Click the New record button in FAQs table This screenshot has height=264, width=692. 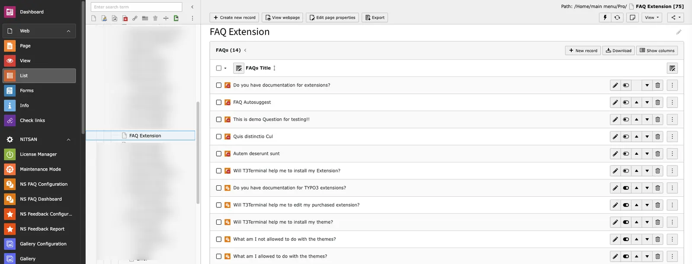click(x=583, y=51)
